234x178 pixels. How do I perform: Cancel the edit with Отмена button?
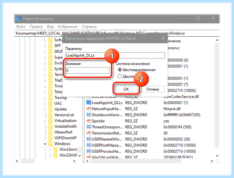click(152, 89)
